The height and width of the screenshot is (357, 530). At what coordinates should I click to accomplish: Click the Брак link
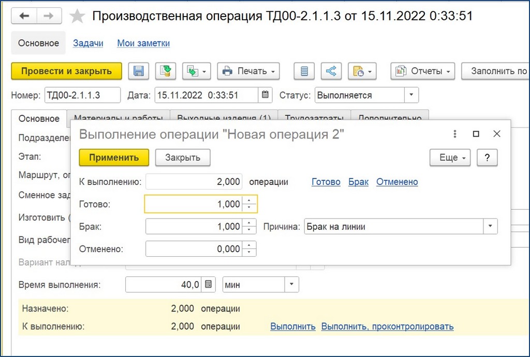(x=358, y=182)
